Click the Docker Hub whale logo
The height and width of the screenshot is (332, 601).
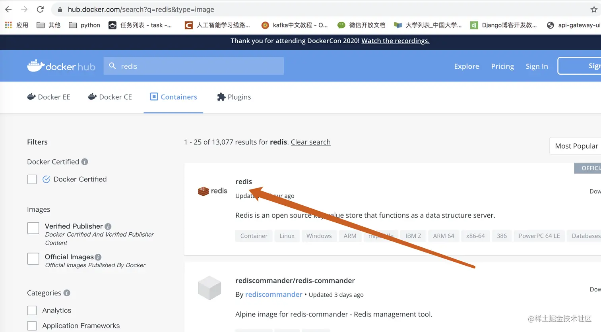tap(61, 66)
